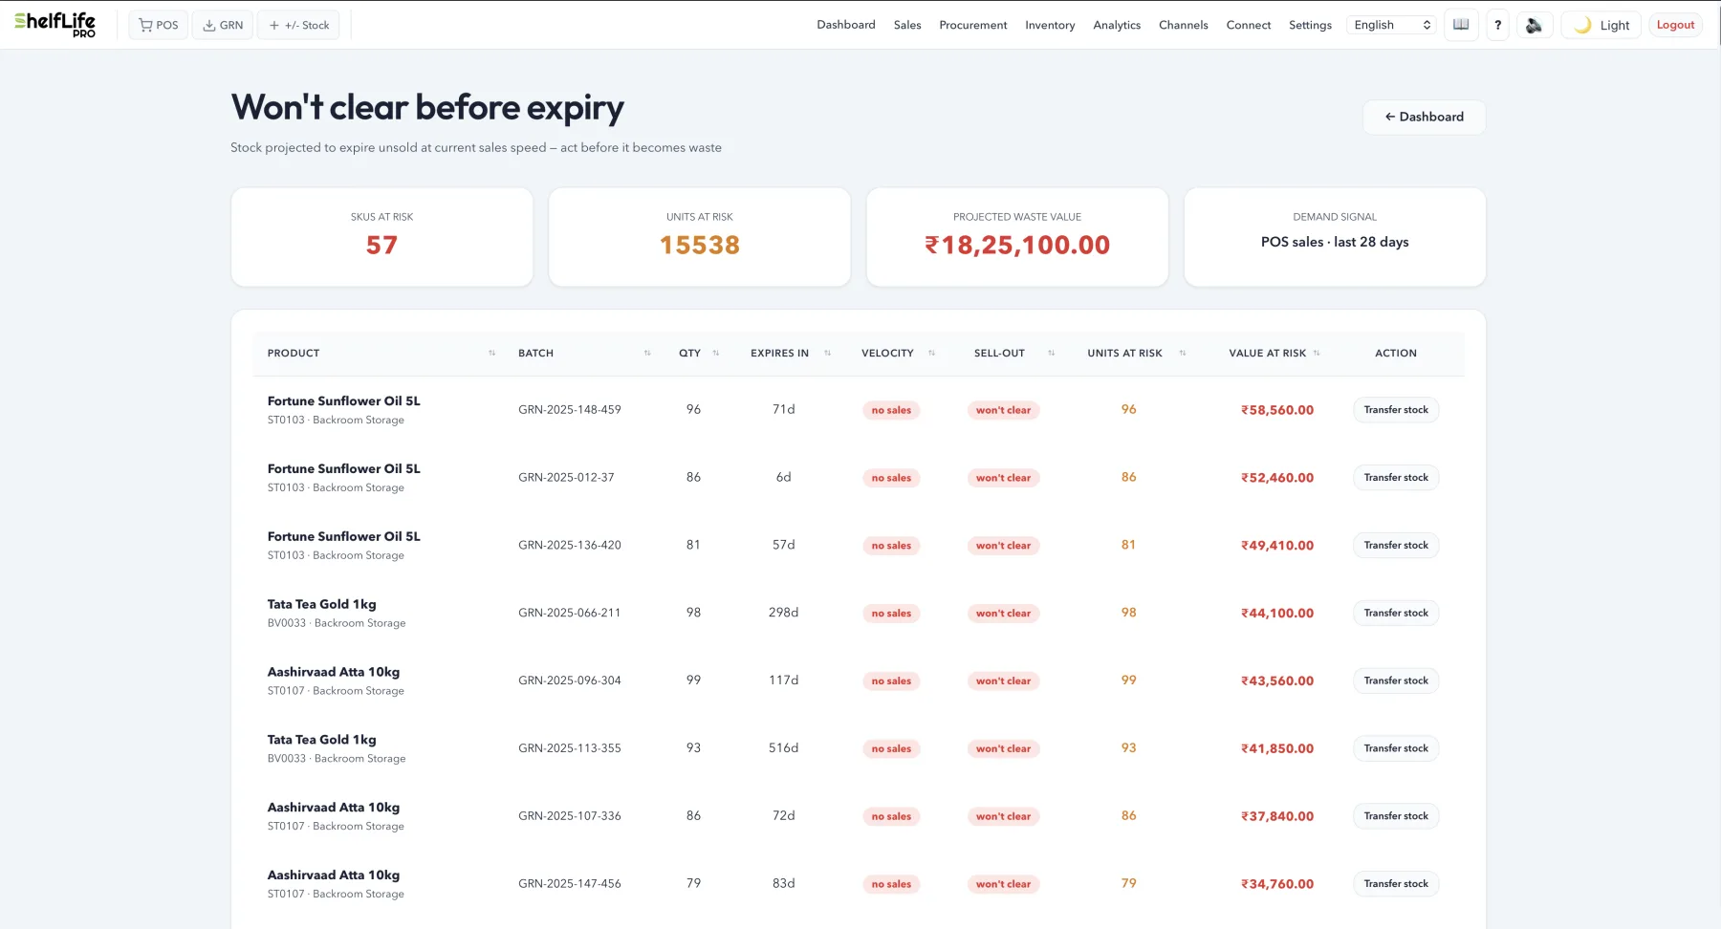
Task: Click the ShelfLife PRO logo
Action: (55, 25)
